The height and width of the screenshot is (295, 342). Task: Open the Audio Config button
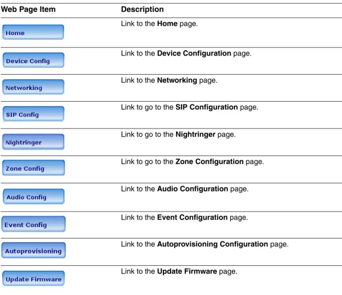tap(33, 197)
